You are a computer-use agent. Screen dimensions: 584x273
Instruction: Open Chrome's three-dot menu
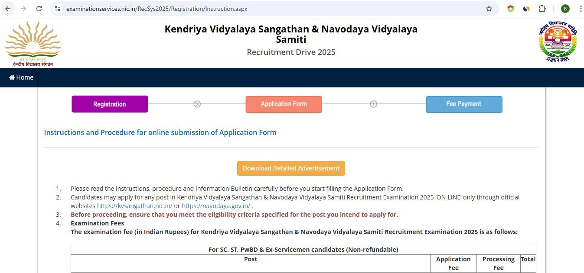tap(581, 9)
